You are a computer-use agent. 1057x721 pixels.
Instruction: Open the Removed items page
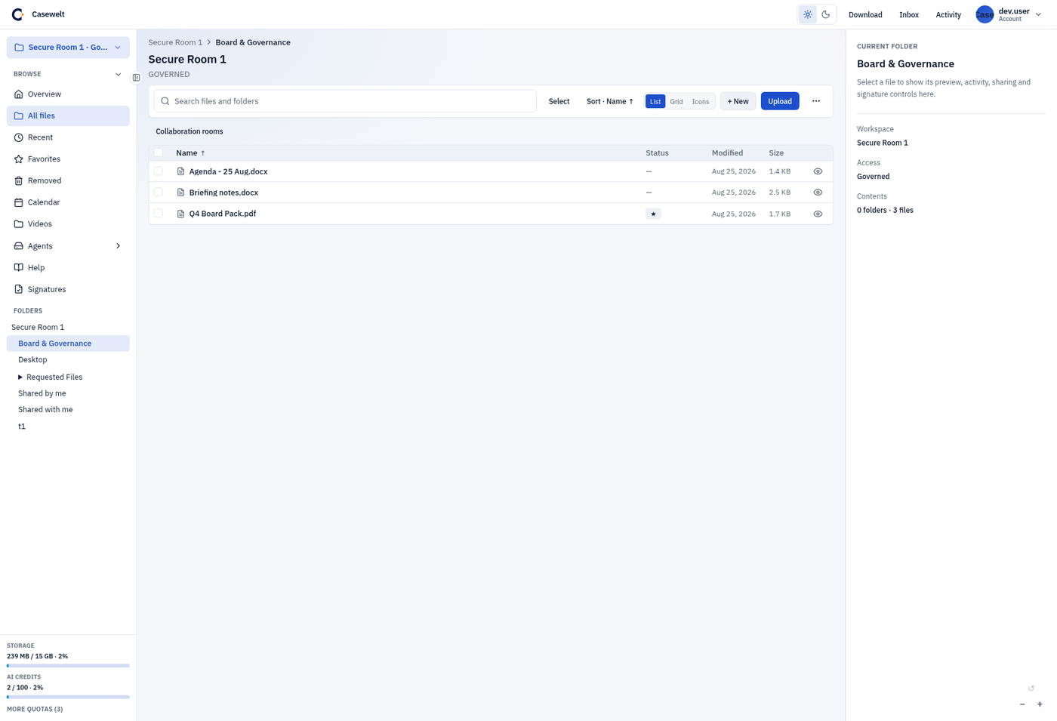click(68, 180)
